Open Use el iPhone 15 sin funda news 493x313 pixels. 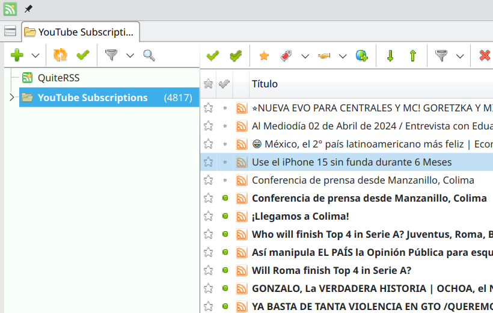[352, 162]
